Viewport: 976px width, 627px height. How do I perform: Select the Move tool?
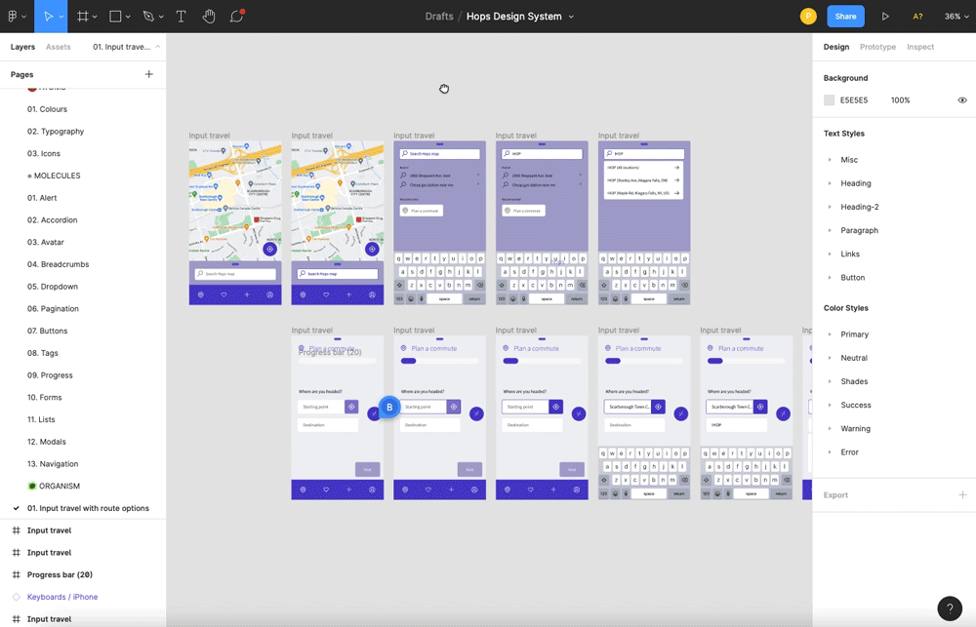coord(48,17)
